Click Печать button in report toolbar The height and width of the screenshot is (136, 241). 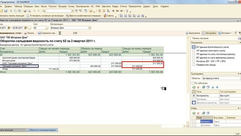click(x=30, y=33)
